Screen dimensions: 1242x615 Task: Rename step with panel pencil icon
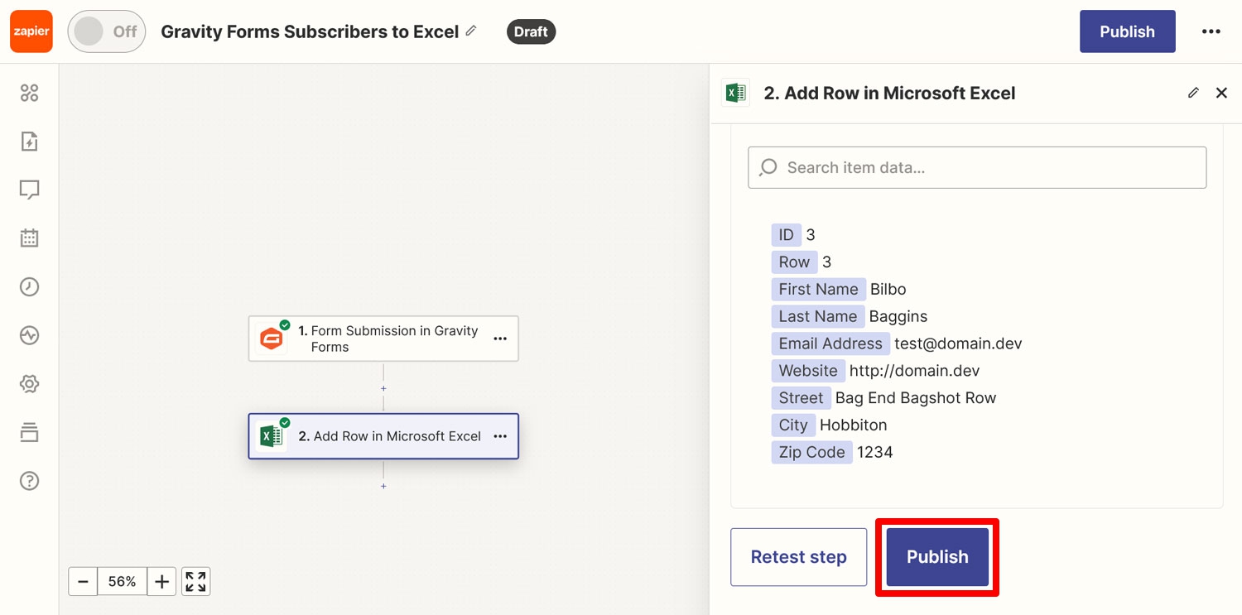click(x=1193, y=93)
